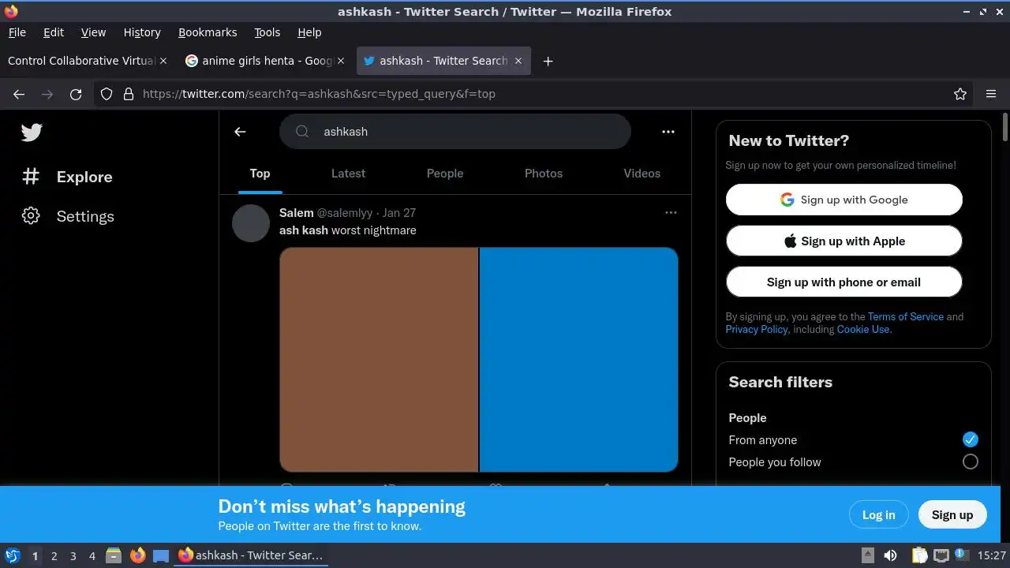Reload the current page

76,94
